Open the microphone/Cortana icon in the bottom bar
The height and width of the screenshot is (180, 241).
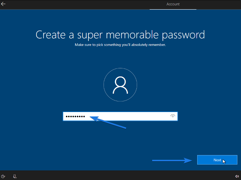pyautogui.click(x=15, y=176)
